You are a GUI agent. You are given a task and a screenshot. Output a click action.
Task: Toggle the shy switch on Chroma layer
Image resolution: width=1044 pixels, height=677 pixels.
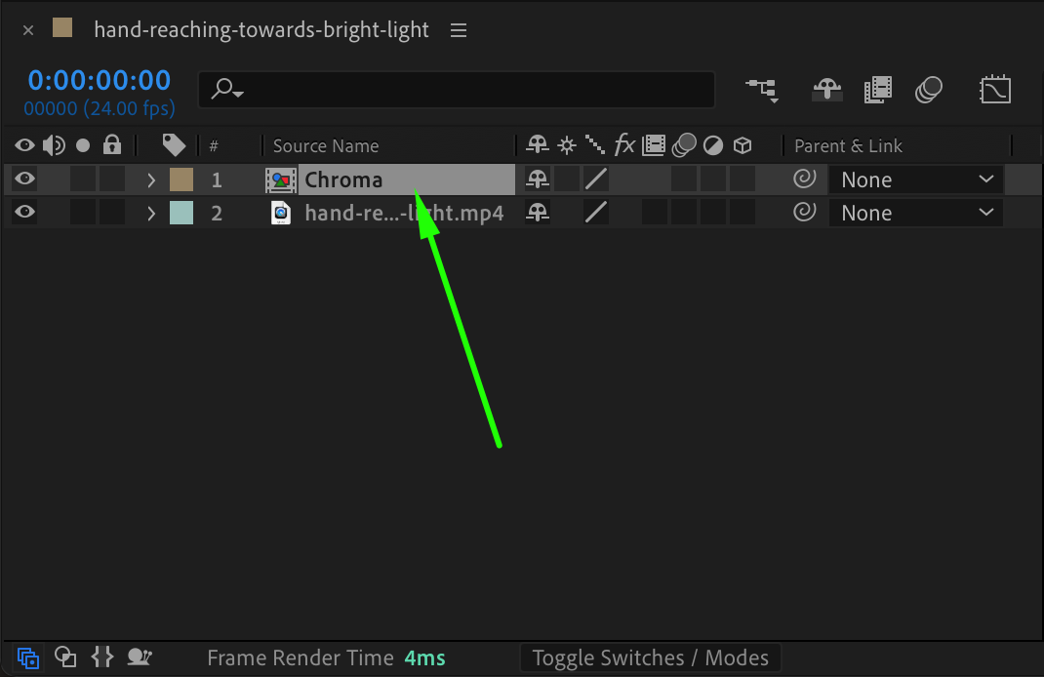coord(537,179)
